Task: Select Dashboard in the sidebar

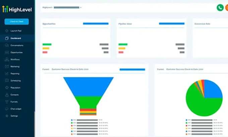Action: coord(16,38)
